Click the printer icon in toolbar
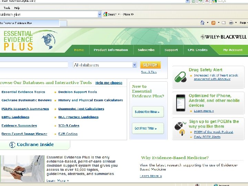This screenshot has width=248, height=186. click(x=231, y=23)
